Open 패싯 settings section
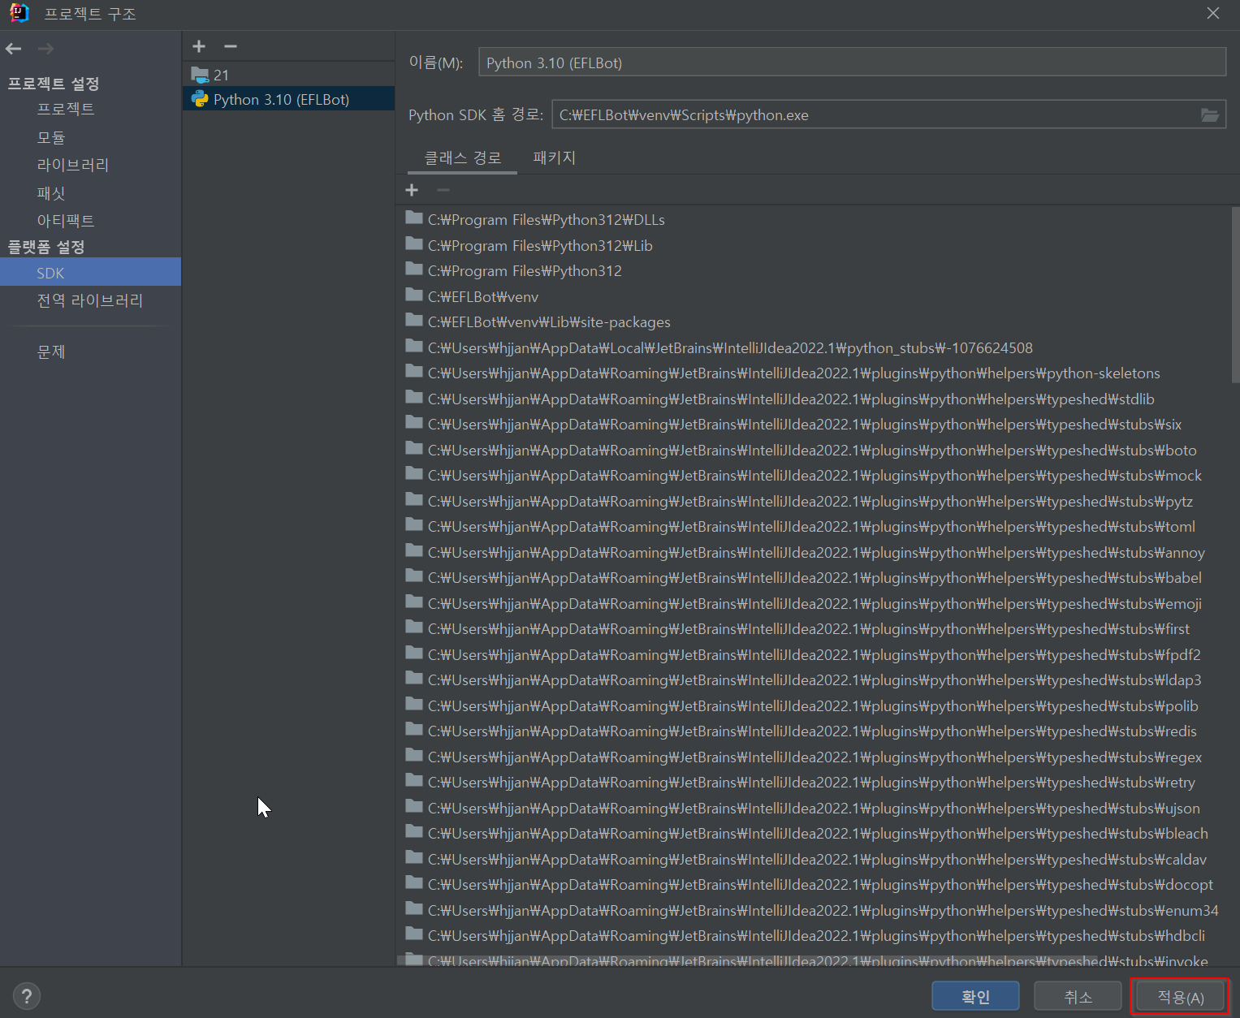Image resolution: width=1240 pixels, height=1018 pixels. [50, 193]
